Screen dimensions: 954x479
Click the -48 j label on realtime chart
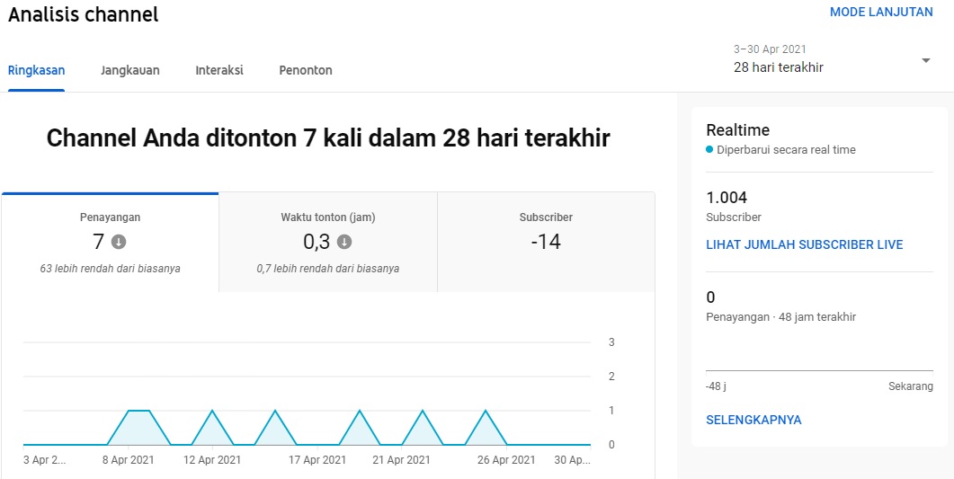[716, 386]
